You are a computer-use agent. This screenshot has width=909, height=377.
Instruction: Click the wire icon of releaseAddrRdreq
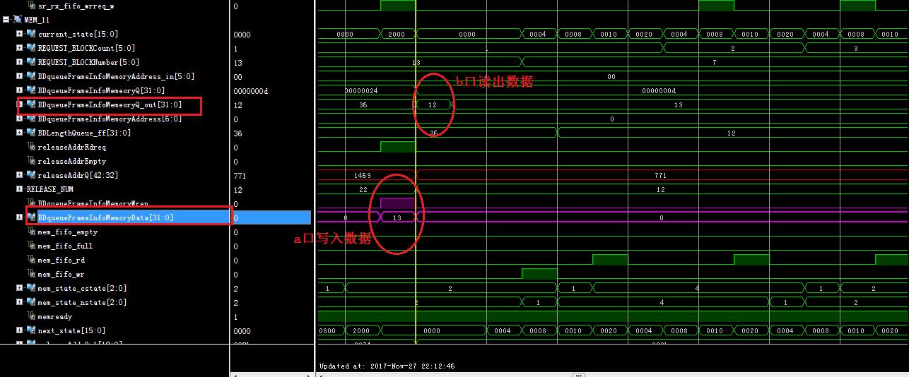tap(31, 147)
